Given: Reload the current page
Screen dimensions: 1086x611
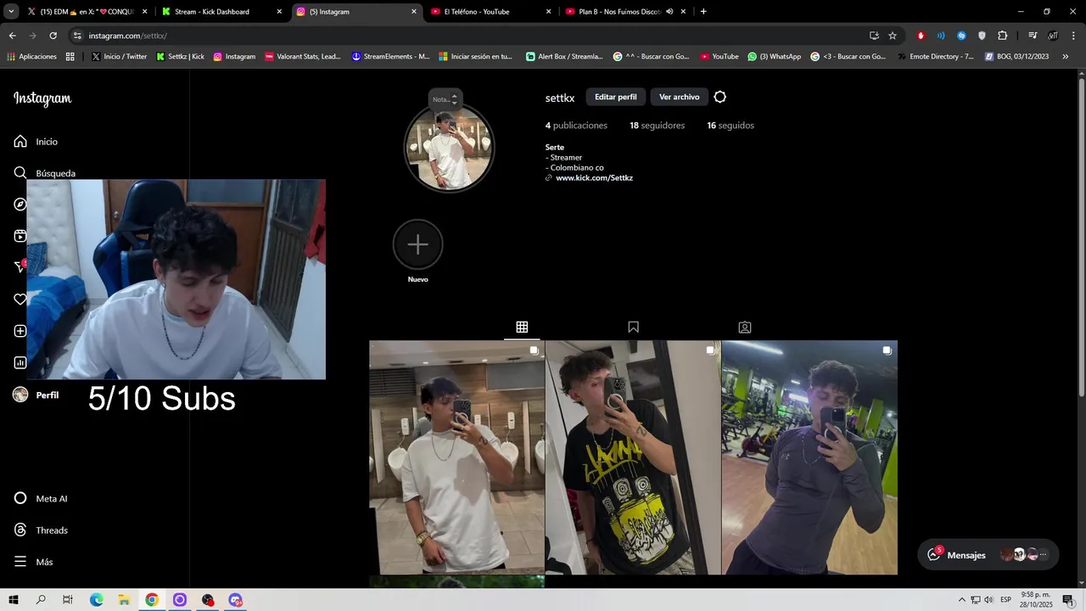Looking at the screenshot, I should coord(53,36).
